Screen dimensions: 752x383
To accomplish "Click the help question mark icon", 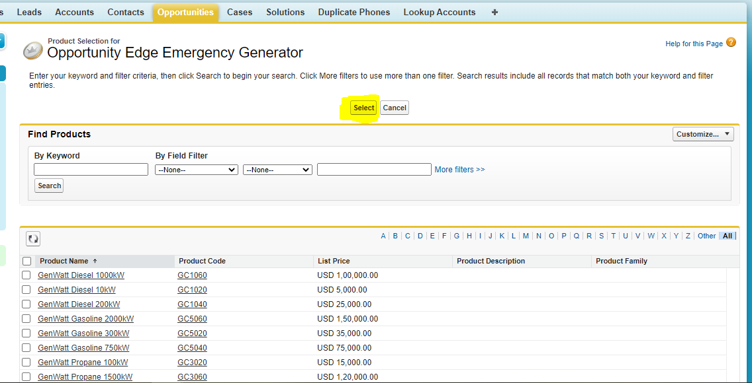I will [x=731, y=43].
